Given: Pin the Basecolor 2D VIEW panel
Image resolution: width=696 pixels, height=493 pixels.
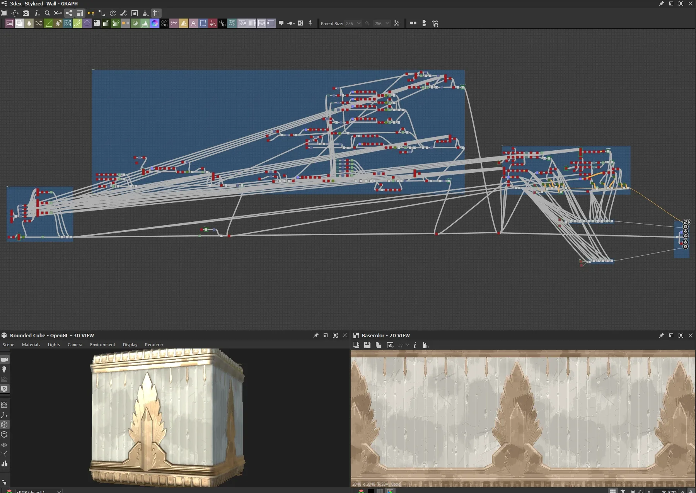Looking at the screenshot, I should (661, 335).
